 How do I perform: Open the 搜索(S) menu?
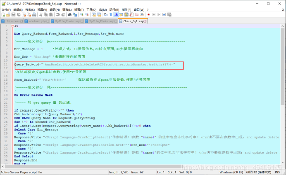coord(30,9)
